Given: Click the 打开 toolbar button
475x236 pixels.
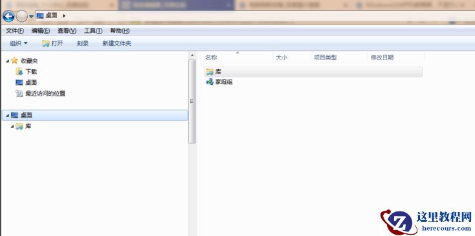Looking at the screenshot, I should point(52,43).
